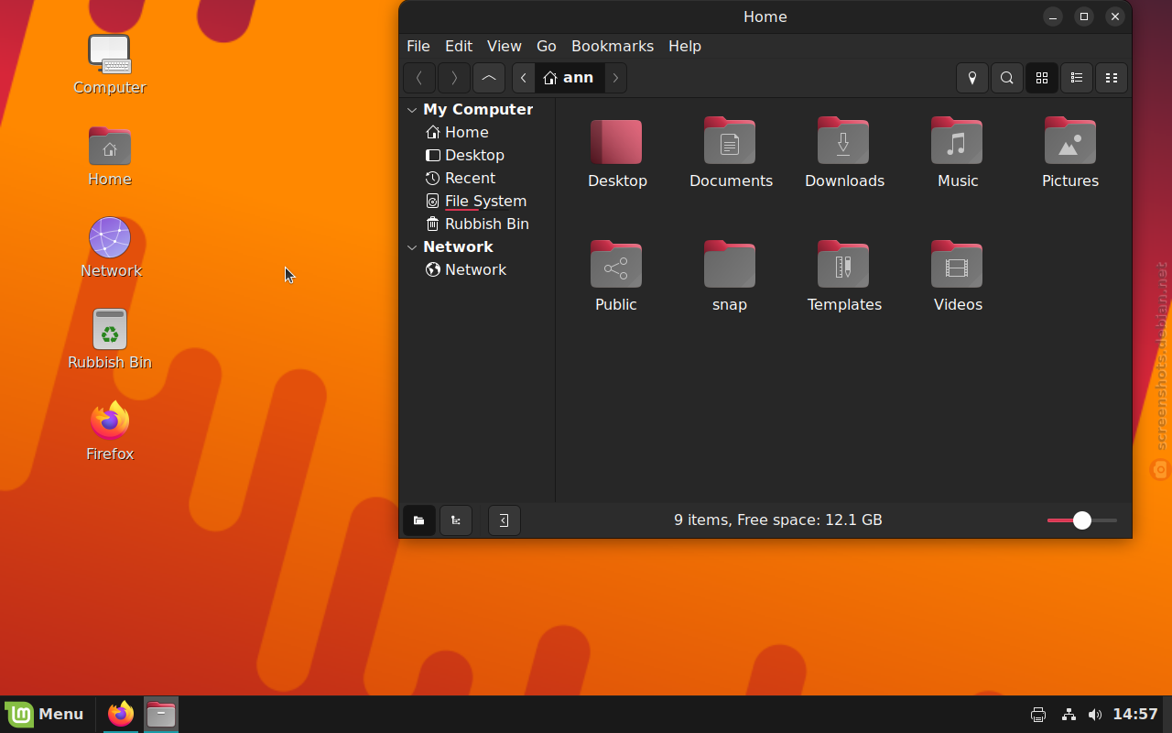This screenshot has height=733, width=1172.
Task: Open the Edit menu
Action: point(459,46)
